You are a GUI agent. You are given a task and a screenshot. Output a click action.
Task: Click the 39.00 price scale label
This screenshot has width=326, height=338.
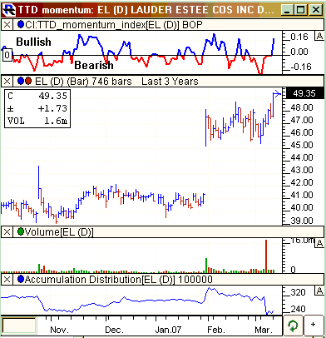click(302, 221)
